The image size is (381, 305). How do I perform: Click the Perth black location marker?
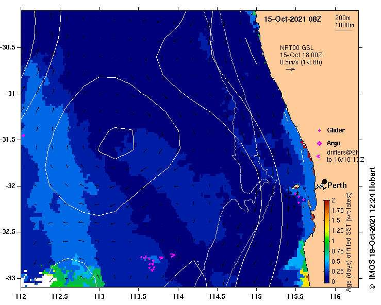point(324,182)
